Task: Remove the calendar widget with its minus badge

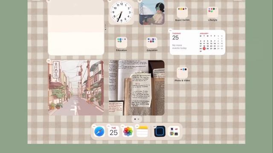Action: (x=171, y=30)
